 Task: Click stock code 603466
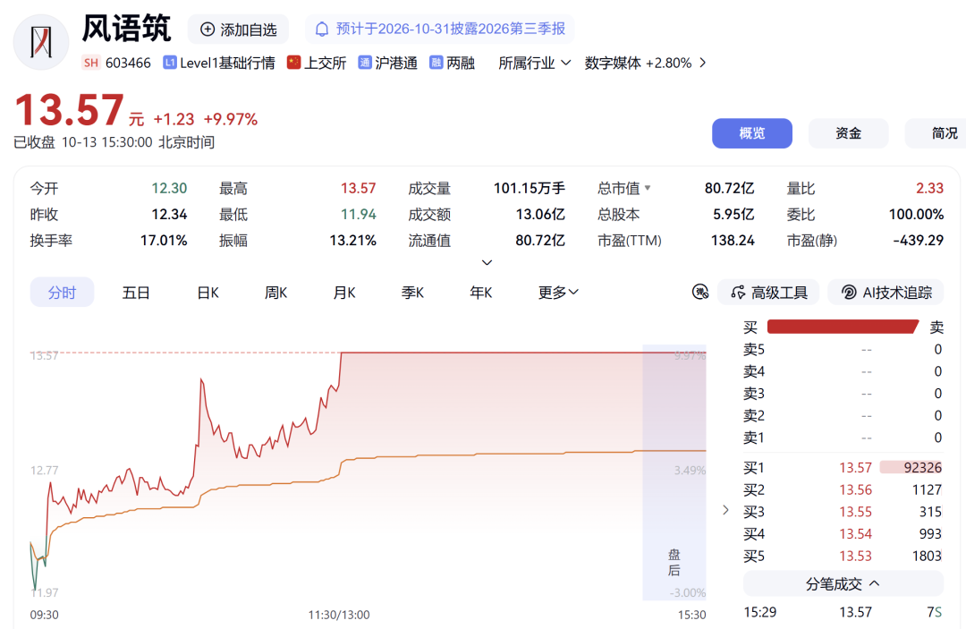128,63
